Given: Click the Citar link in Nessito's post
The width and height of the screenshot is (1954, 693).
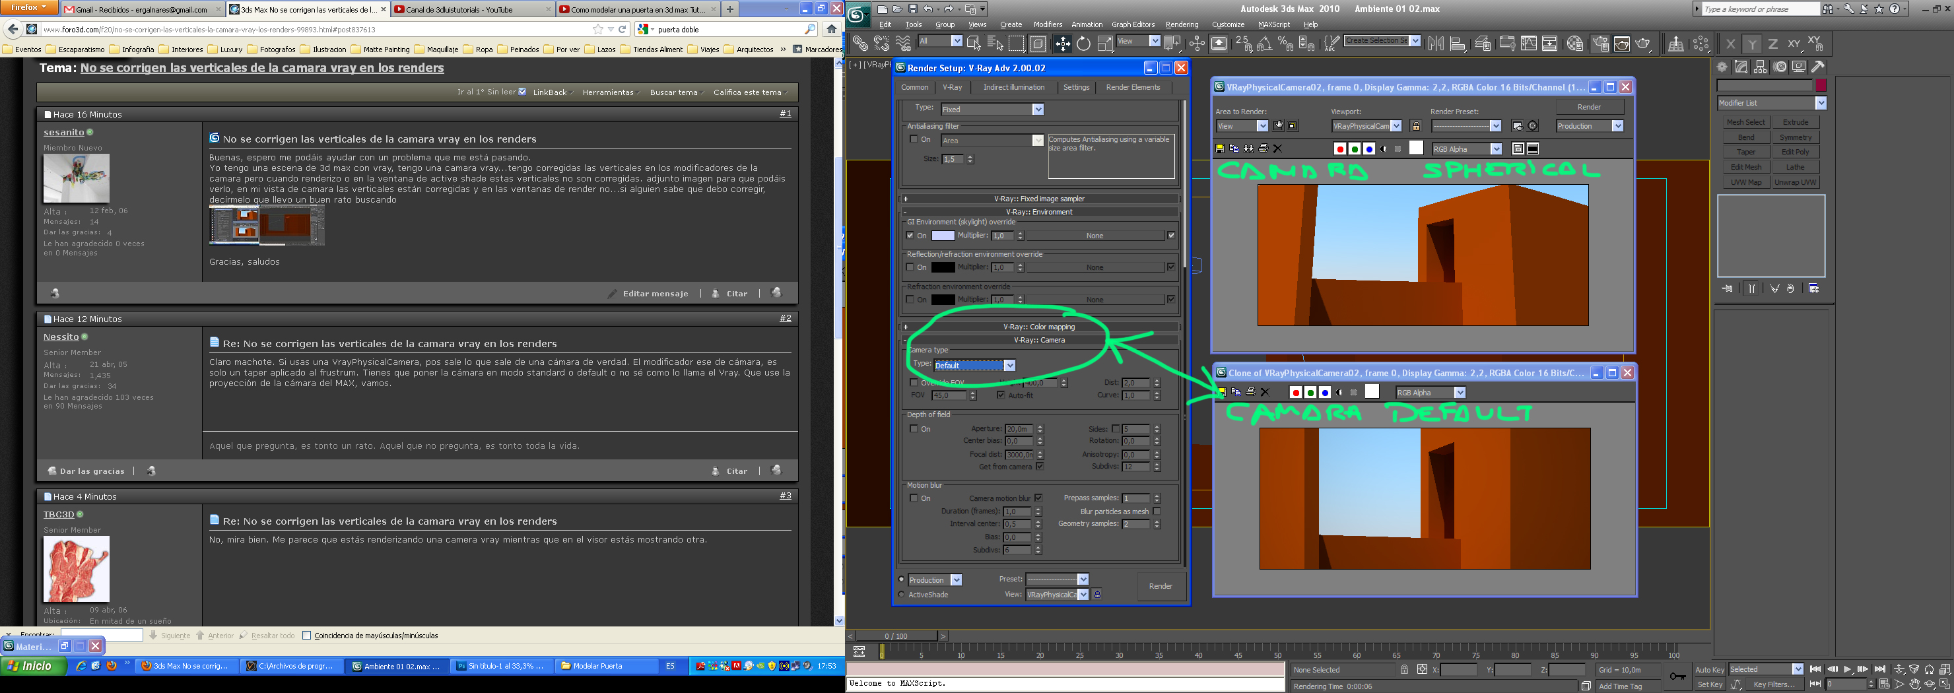Looking at the screenshot, I should tap(737, 471).
